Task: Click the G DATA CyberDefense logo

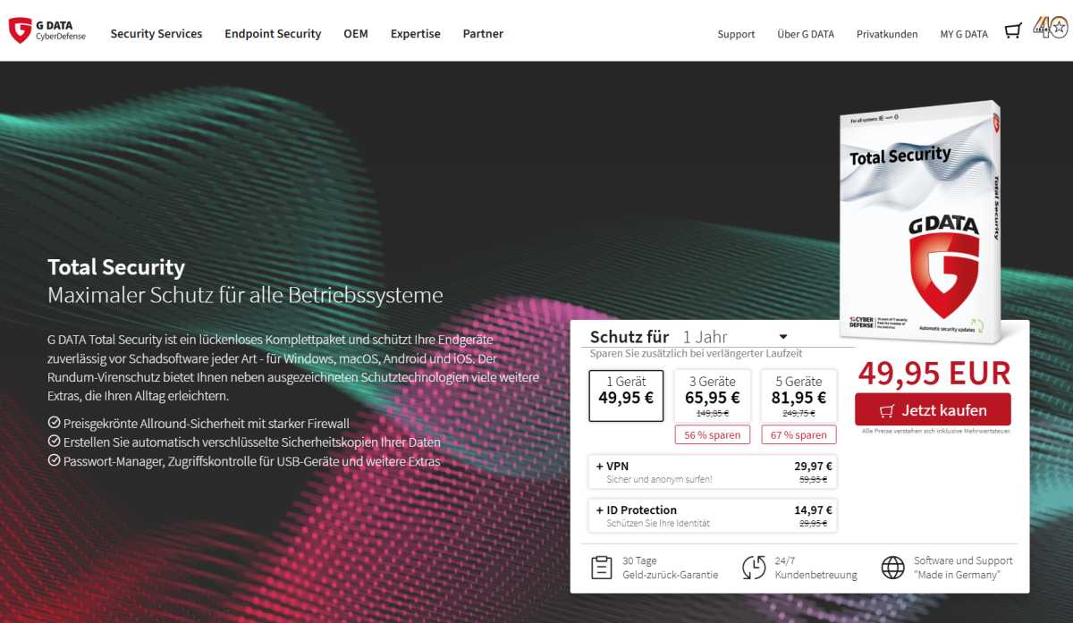Action: [x=46, y=31]
